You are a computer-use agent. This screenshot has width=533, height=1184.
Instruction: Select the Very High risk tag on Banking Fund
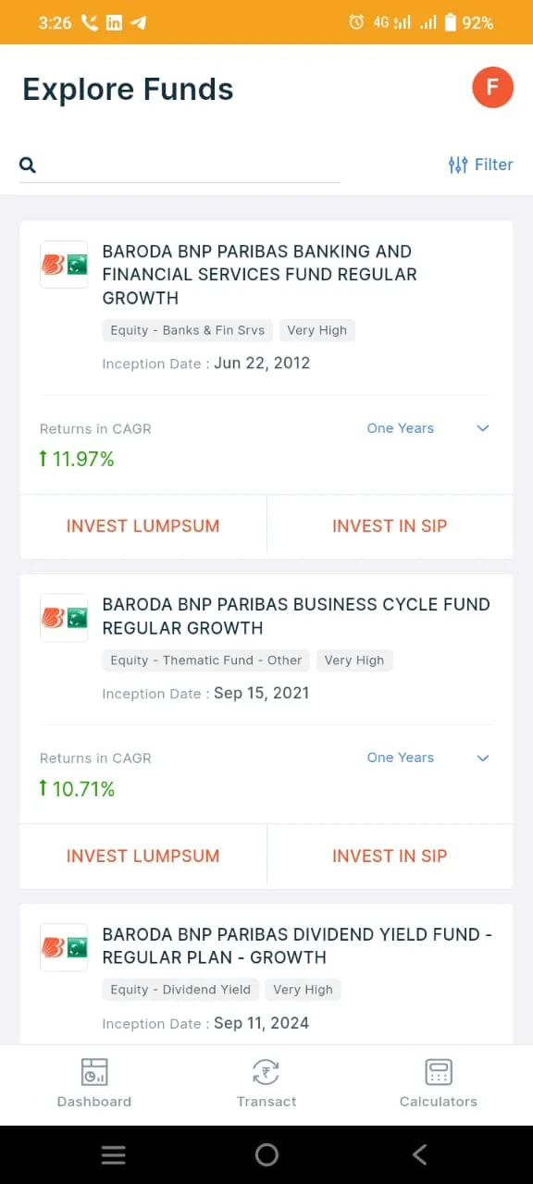click(x=316, y=330)
